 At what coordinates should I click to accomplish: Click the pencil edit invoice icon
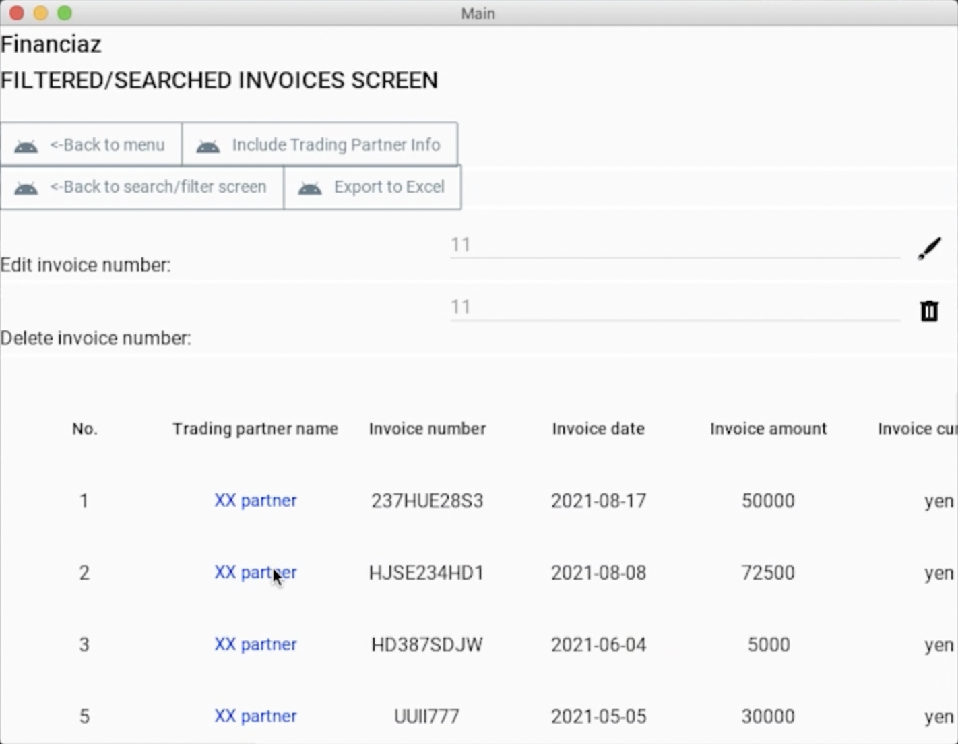coord(929,249)
